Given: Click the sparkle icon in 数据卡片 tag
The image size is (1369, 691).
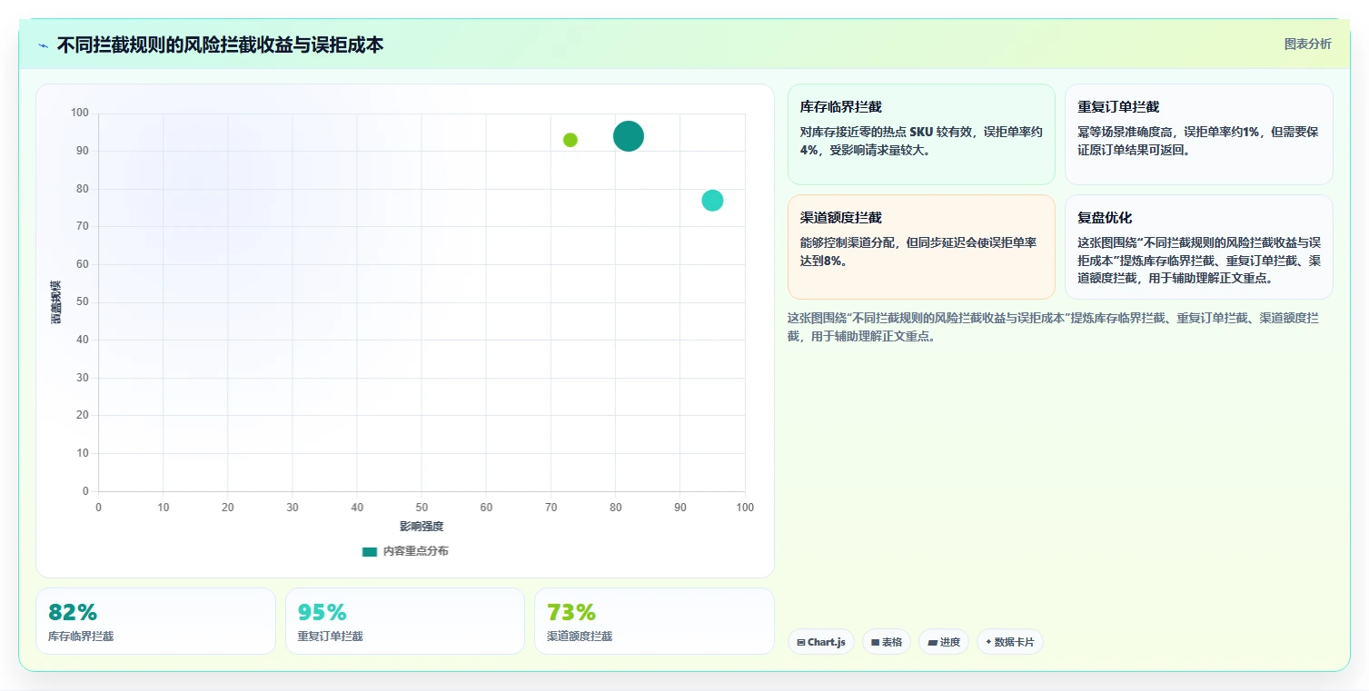Looking at the screenshot, I should (988, 642).
